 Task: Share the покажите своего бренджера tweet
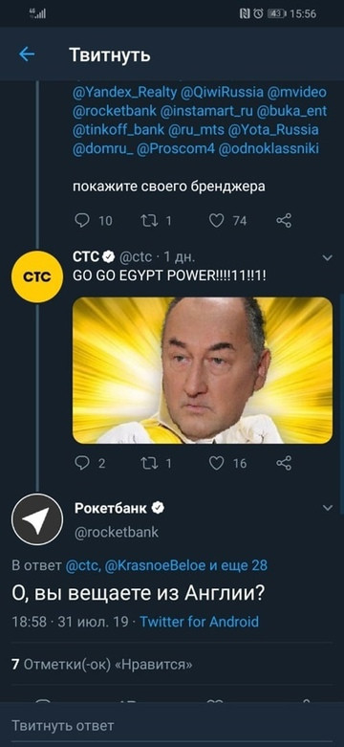284,221
